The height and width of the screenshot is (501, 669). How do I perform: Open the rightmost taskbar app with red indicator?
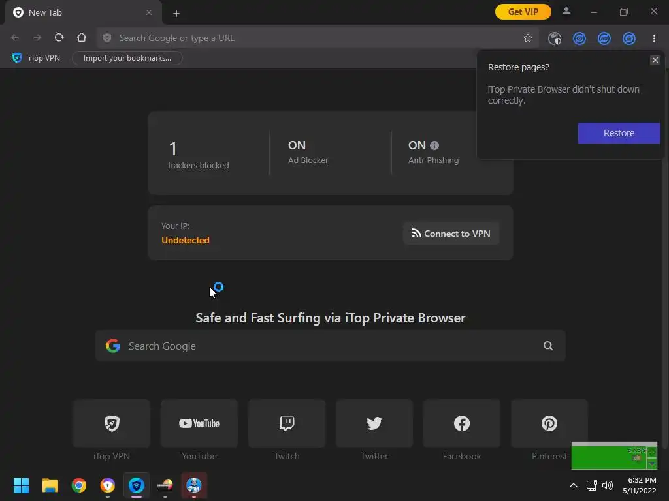194,485
